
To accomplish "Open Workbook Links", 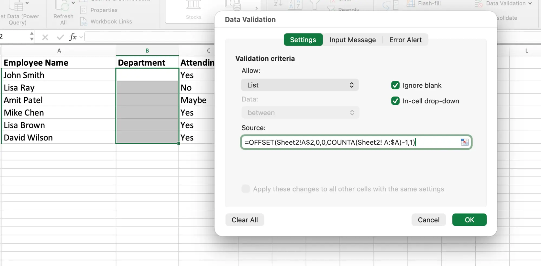I will [106, 21].
